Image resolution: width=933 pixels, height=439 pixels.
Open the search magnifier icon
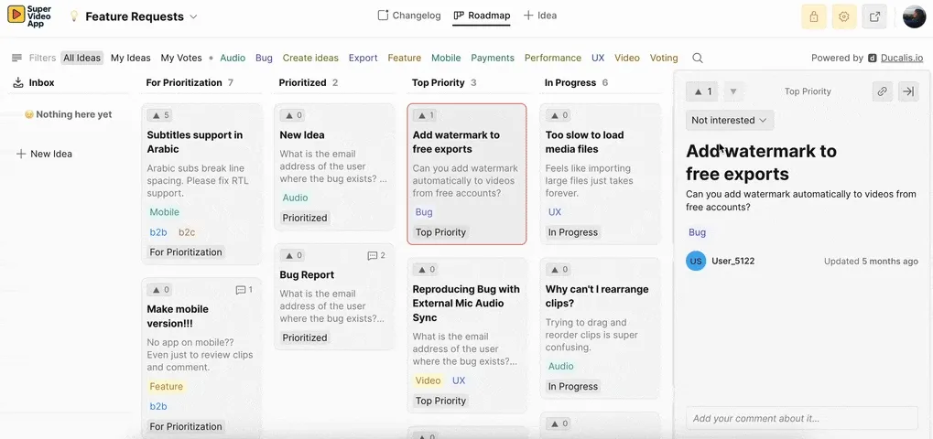pos(698,58)
